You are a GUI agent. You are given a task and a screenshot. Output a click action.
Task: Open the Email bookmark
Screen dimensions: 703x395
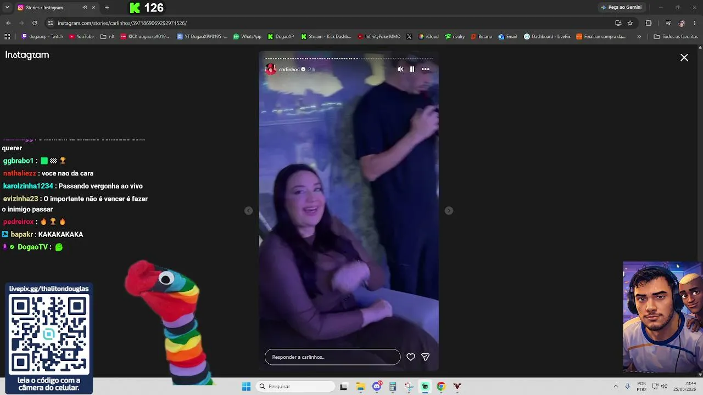coord(507,37)
